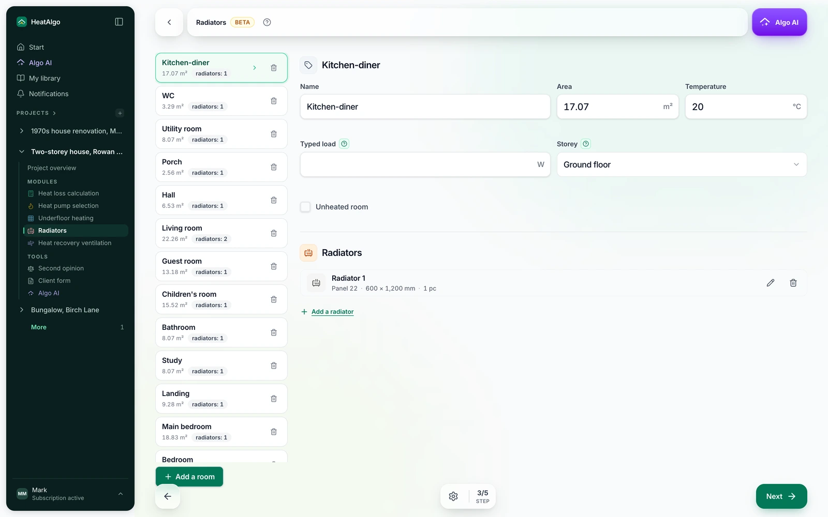Delete the Kitchen-diner room
This screenshot has height=517, width=828.
274,68
